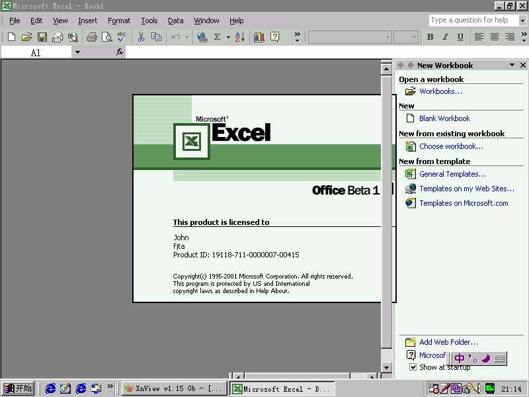Viewport: 529px width, 397px height.
Task: Launch the Chart Wizard icon
Action: pos(259,37)
